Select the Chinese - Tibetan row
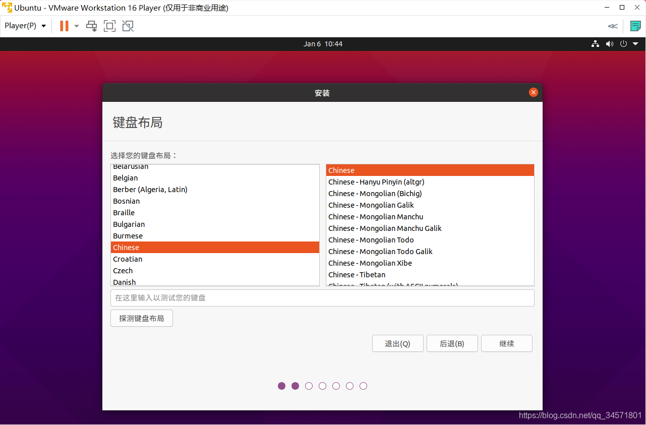Image resolution: width=646 pixels, height=425 pixels. point(430,275)
